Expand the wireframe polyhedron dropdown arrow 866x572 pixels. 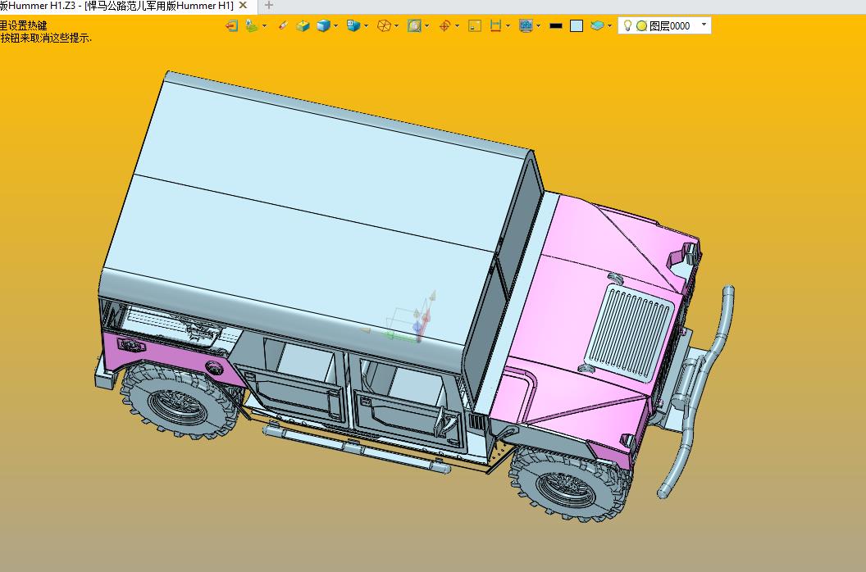[x=396, y=26]
